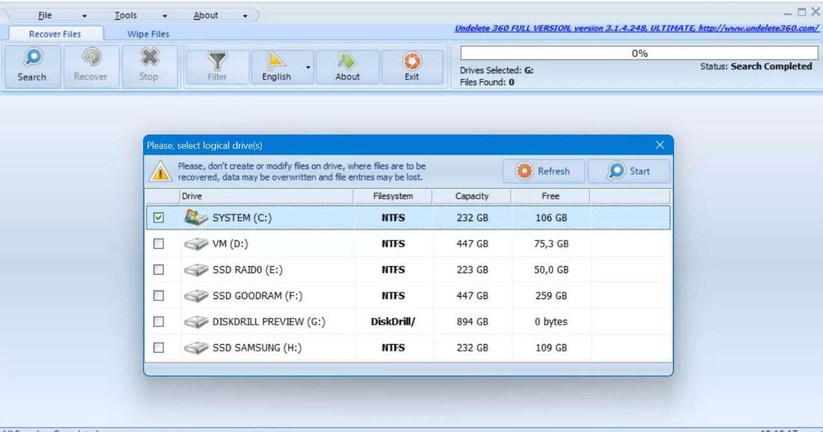
Task: Click the SSD RAID0 (E:) drive icon
Action: (x=196, y=270)
